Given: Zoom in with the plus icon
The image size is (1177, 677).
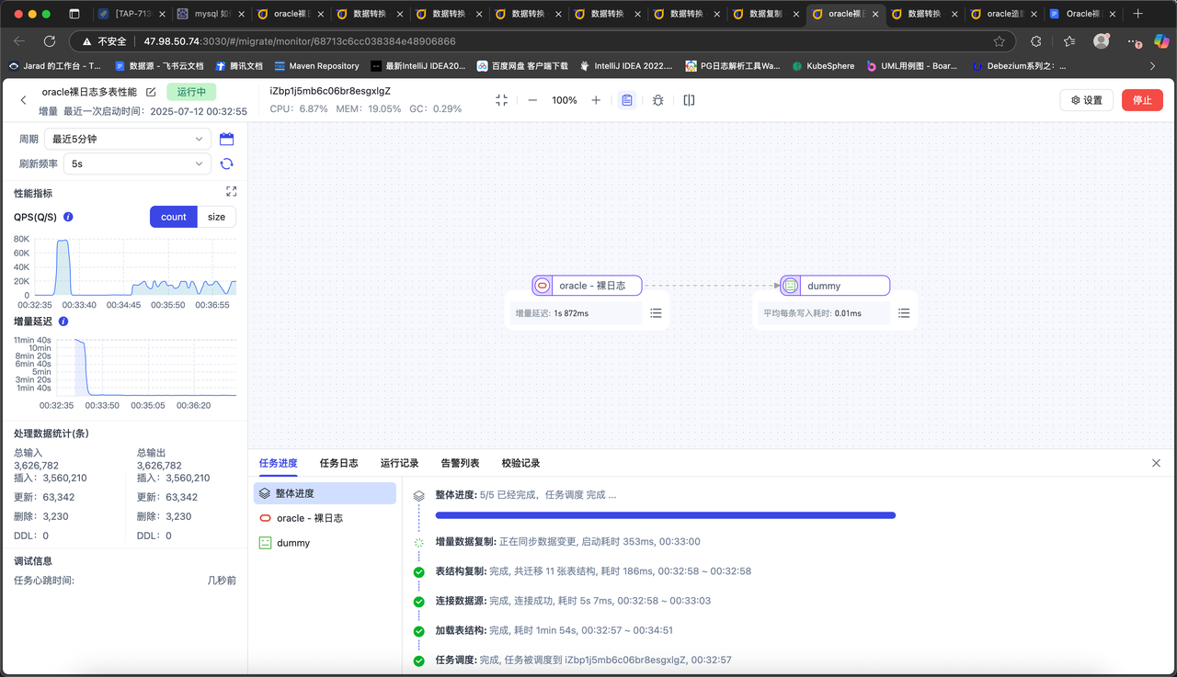Looking at the screenshot, I should coord(594,99).
